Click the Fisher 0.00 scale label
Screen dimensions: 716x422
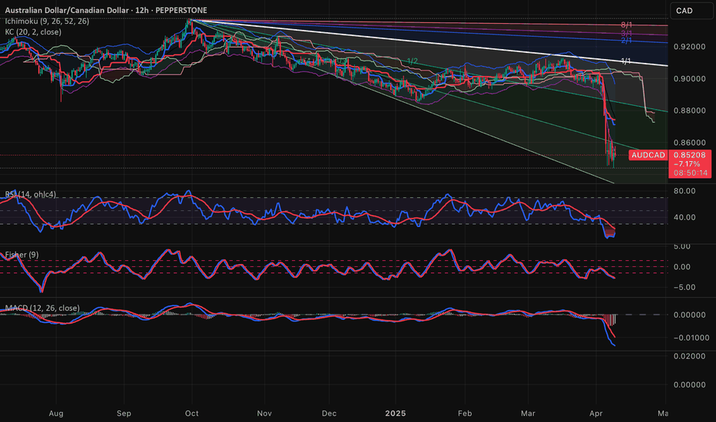click(682, 267)
